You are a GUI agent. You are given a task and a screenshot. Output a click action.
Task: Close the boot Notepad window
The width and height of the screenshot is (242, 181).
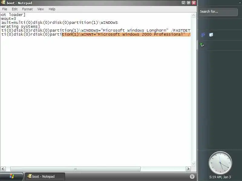[x=194, y=3]
